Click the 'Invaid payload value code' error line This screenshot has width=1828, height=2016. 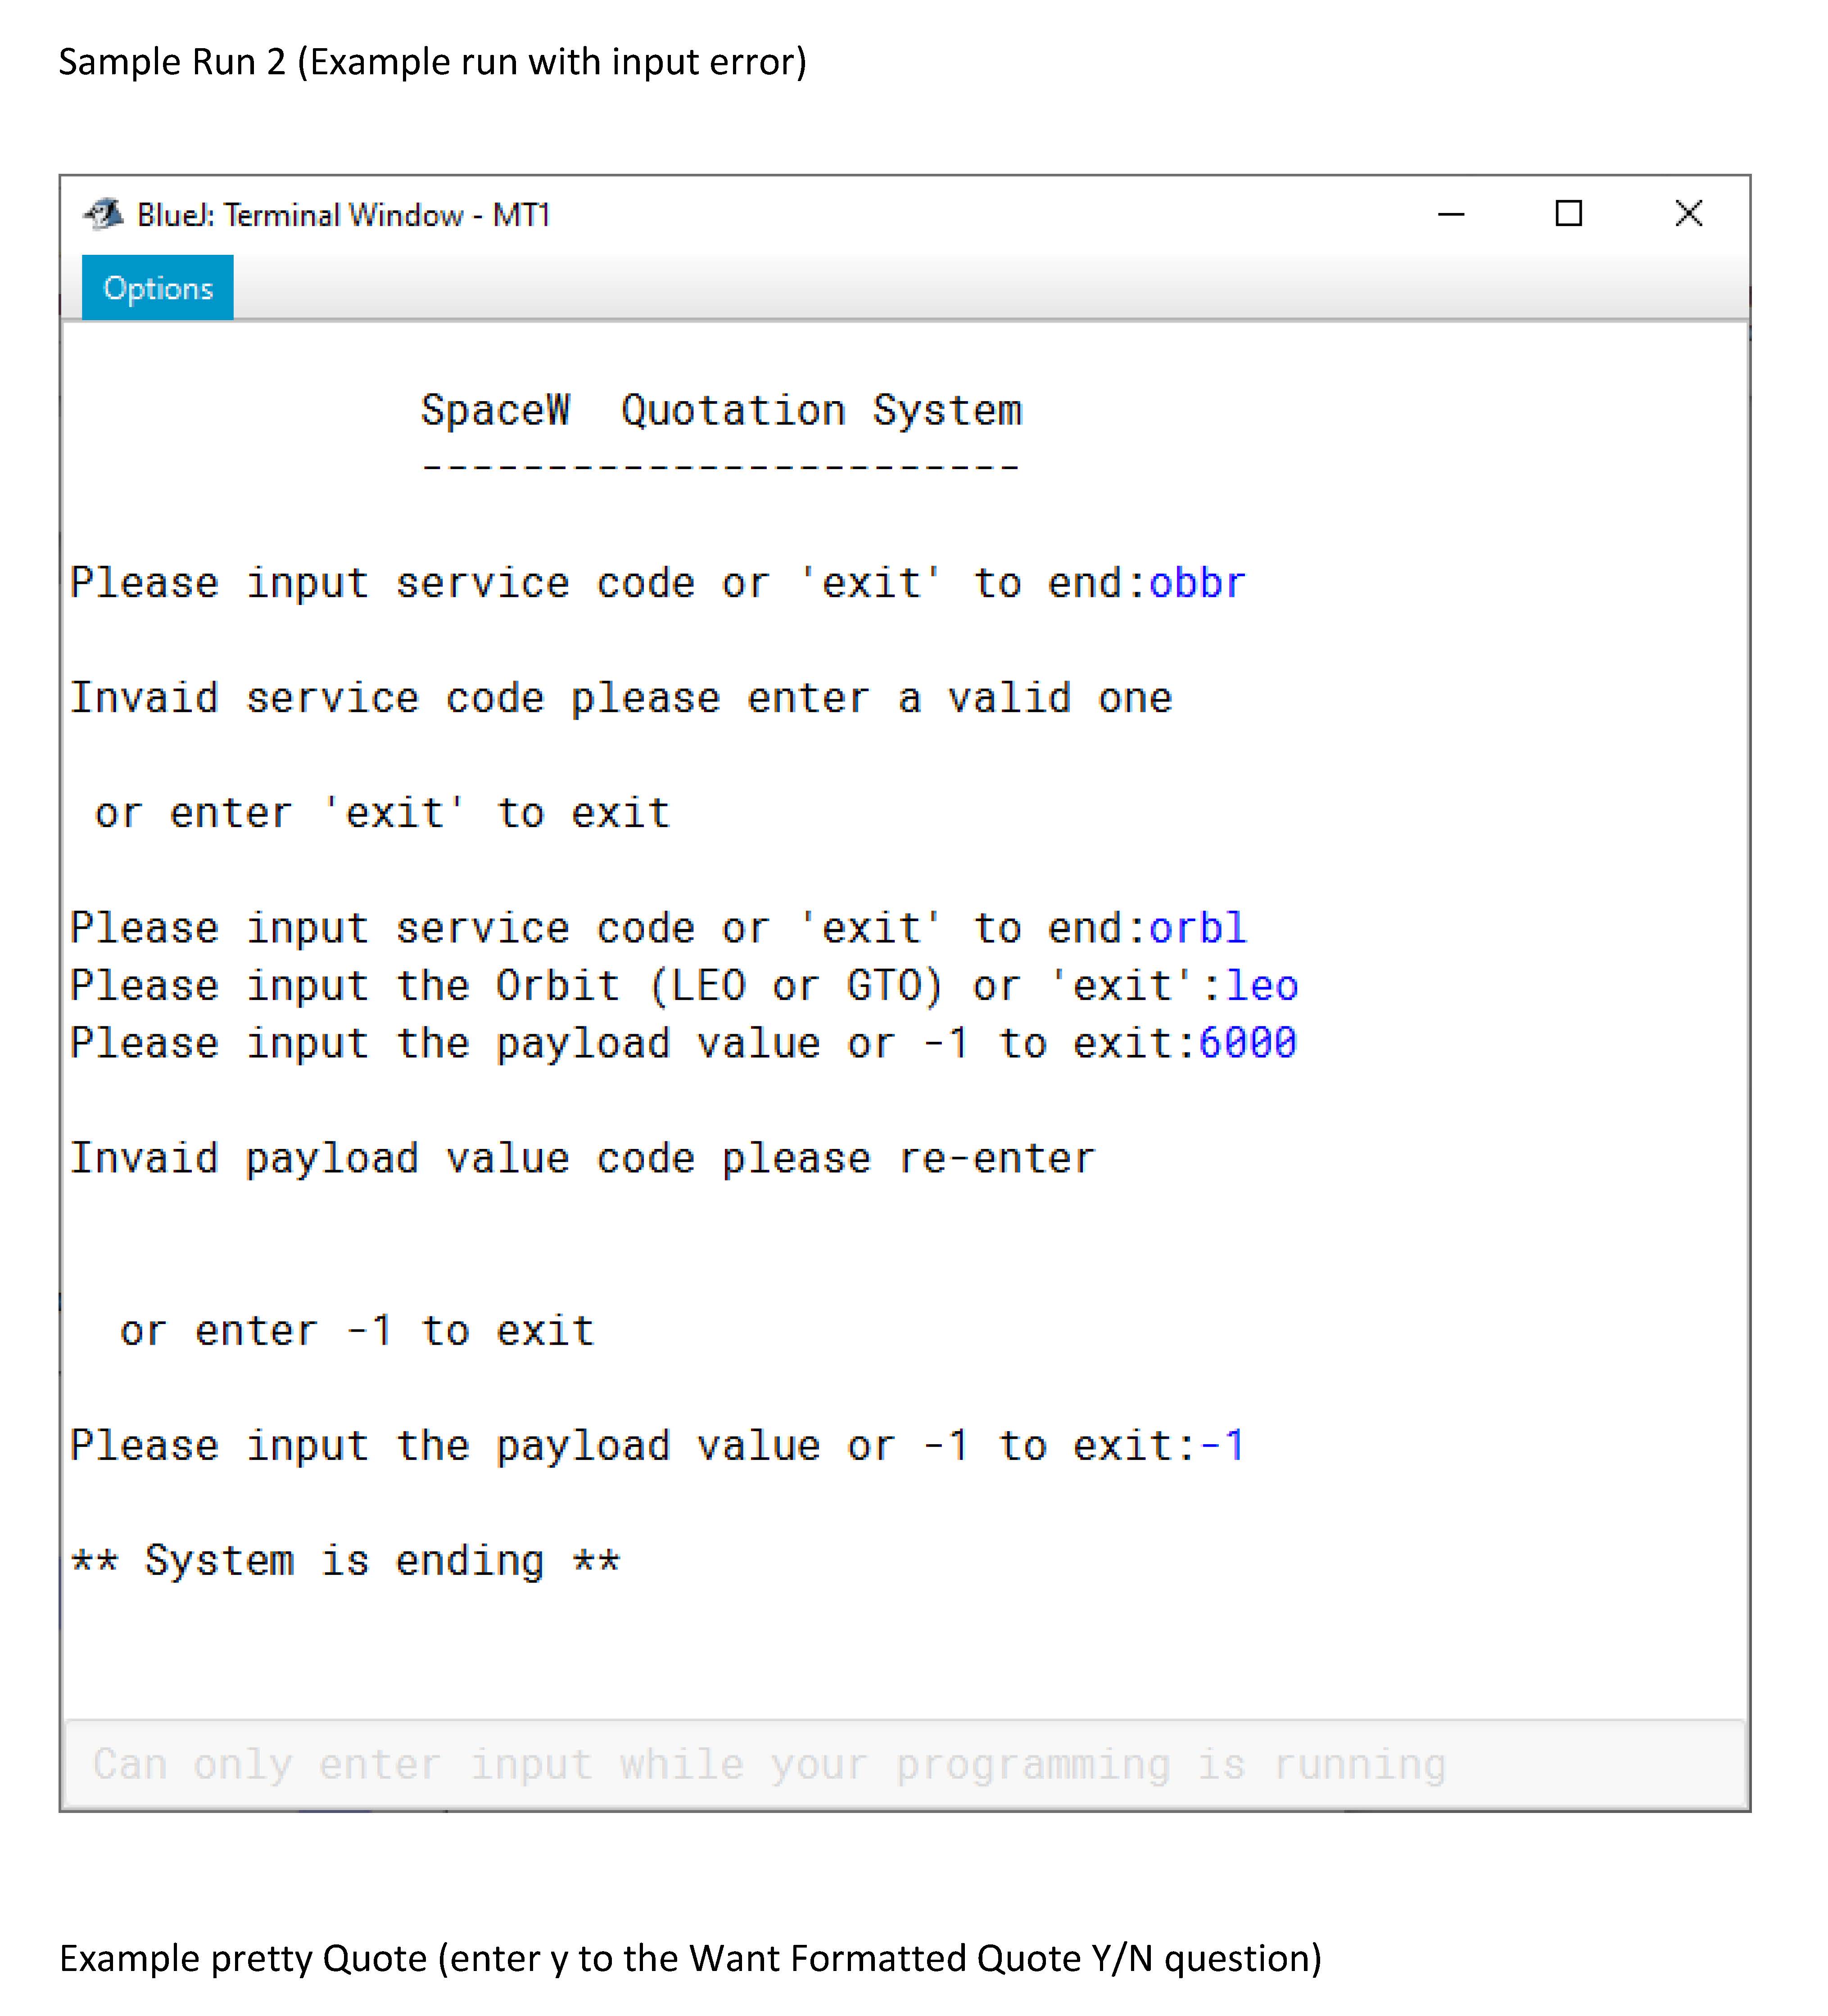tap(582, 1158)
